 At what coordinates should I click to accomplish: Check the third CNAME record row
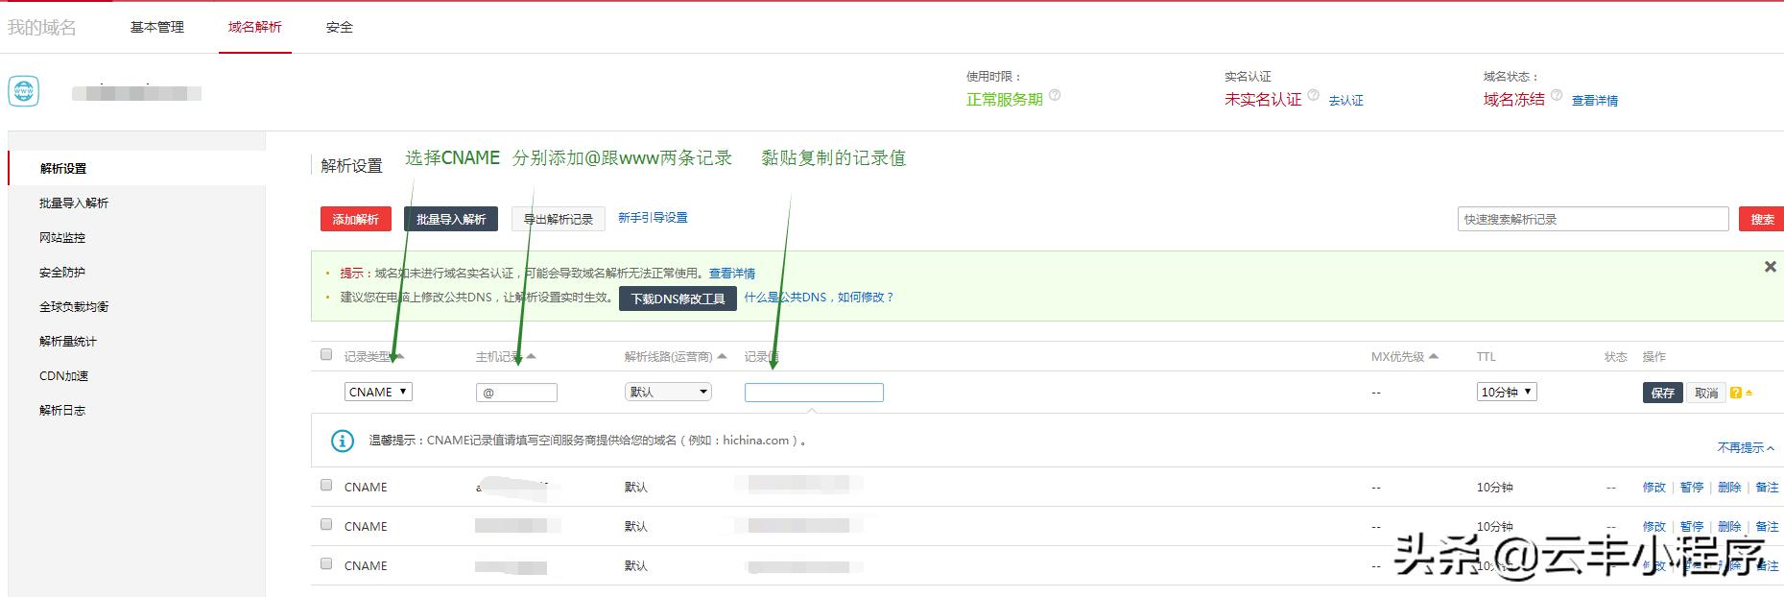point(326,563)
